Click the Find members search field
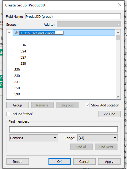 click(63, 129)
